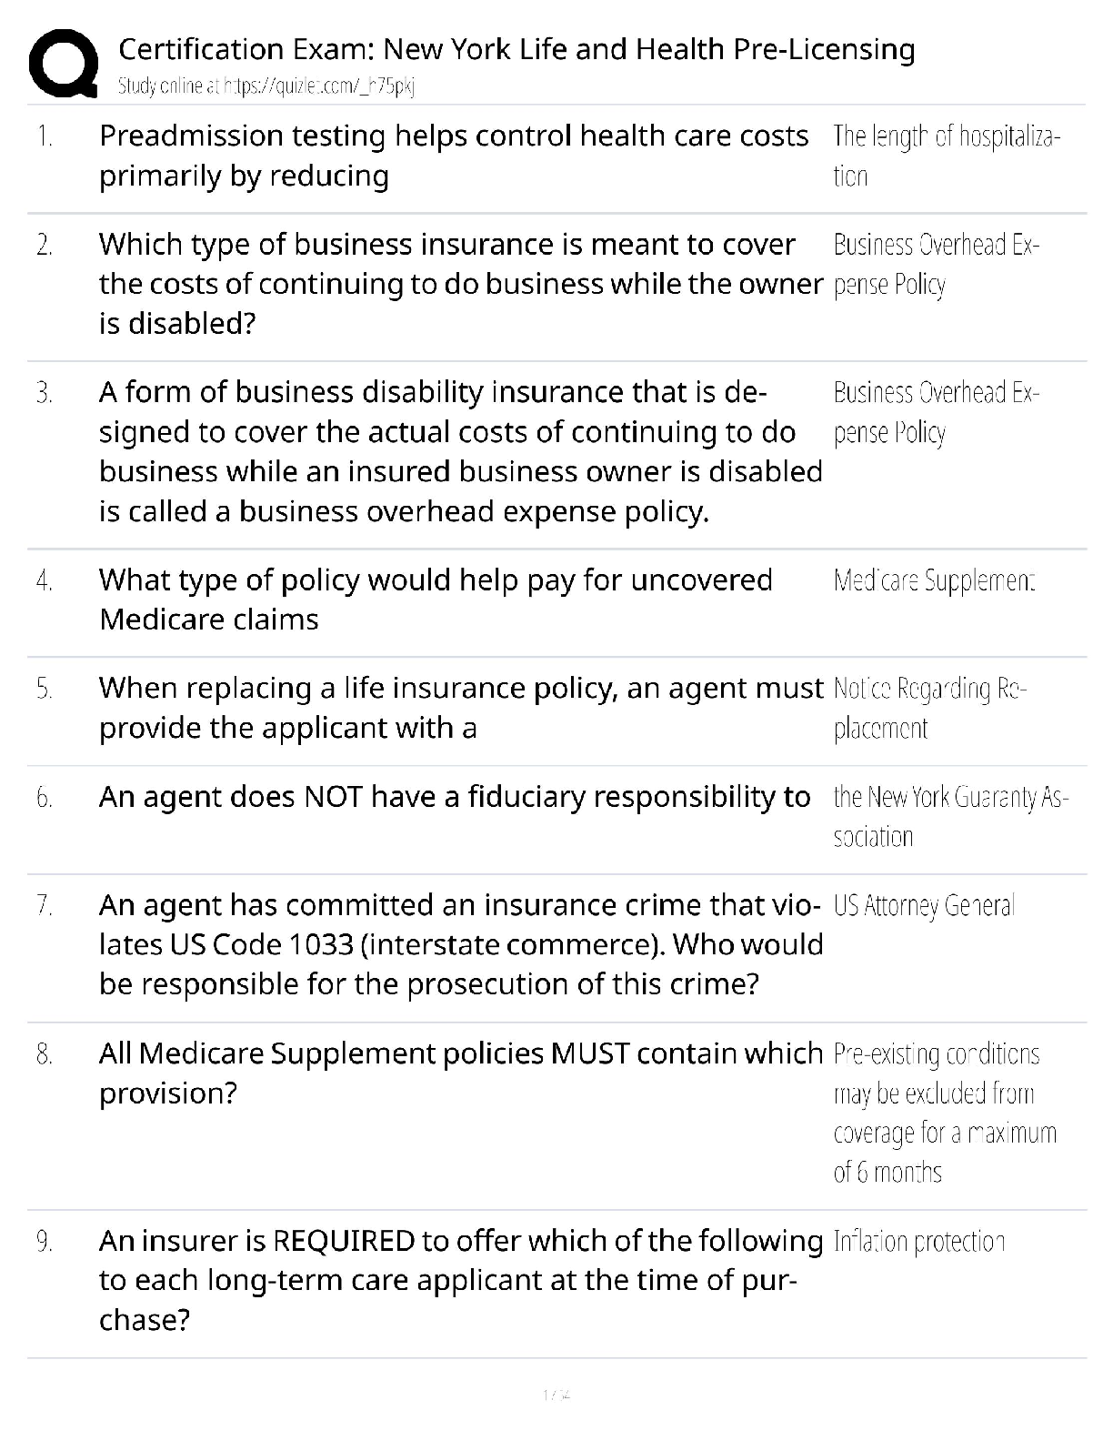The width and height of the screenshot is (1113, 1441).
Task: Click the Quizlet Q logo icon
Action: [64, 62]
